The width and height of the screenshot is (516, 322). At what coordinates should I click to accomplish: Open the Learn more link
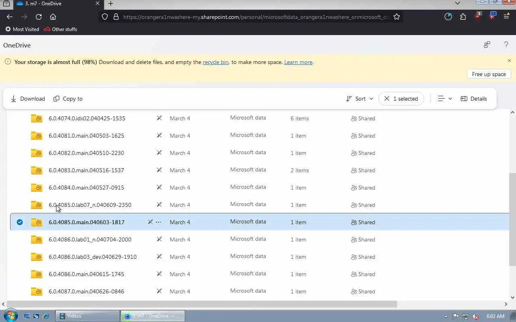(298, 62)
